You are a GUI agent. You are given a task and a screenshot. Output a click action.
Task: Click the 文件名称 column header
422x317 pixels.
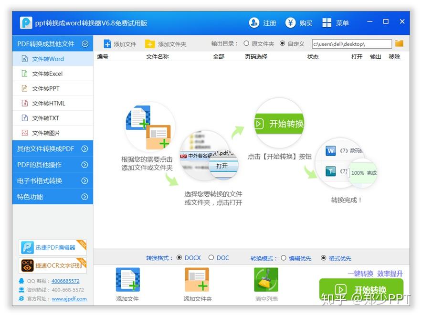pyautogui.click(x=157, y=56)
